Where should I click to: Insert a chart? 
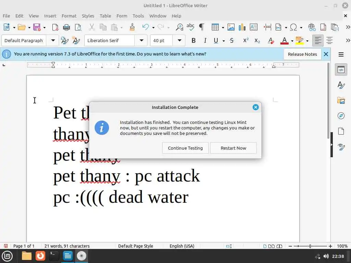point(242,27)
